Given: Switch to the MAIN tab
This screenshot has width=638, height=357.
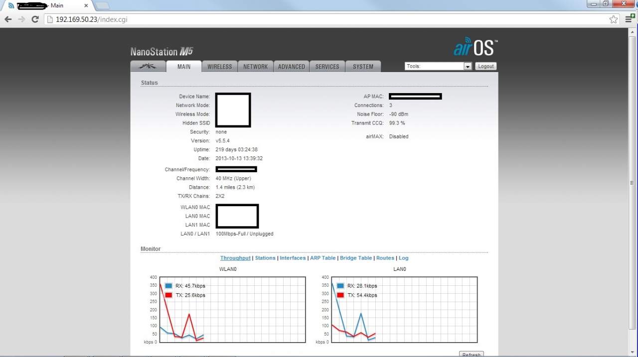Looking at the screenshot, I should [184, 66].
